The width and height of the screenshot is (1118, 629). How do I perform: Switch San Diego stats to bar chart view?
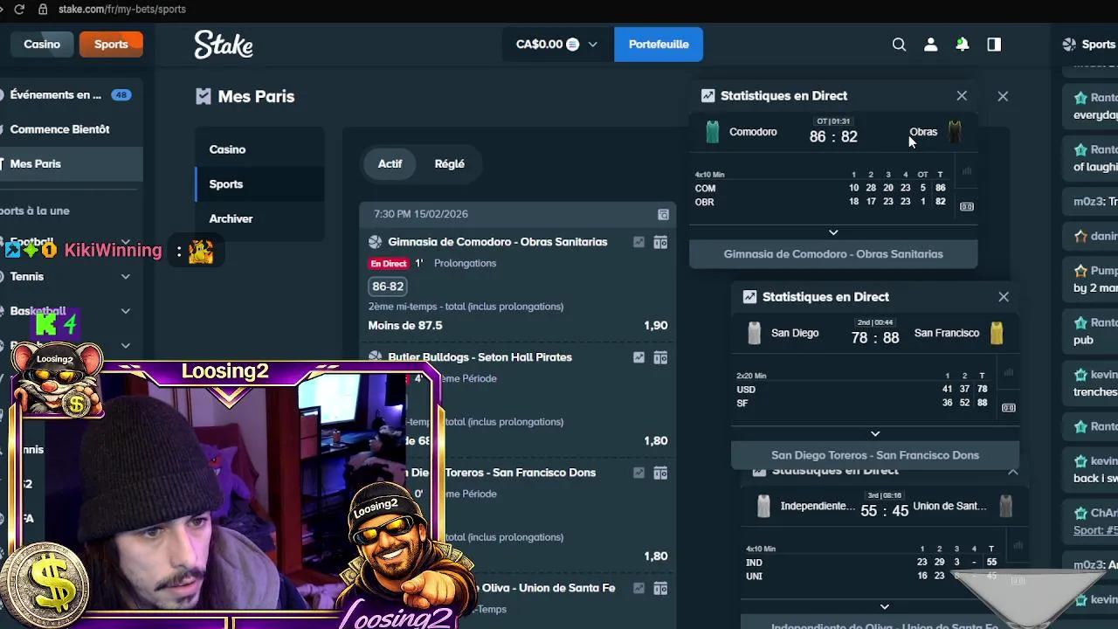coord(1009,372)
